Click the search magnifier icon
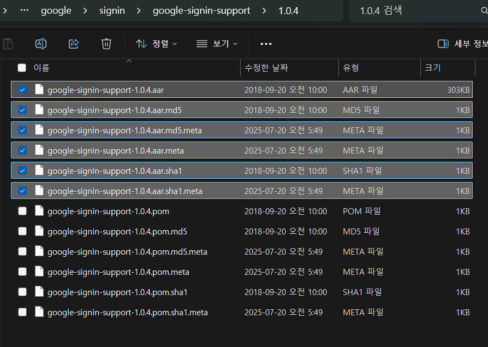Image resolution: width=488 pixels, height=347 pixels. pyautogui.click(x=484, y=10)
